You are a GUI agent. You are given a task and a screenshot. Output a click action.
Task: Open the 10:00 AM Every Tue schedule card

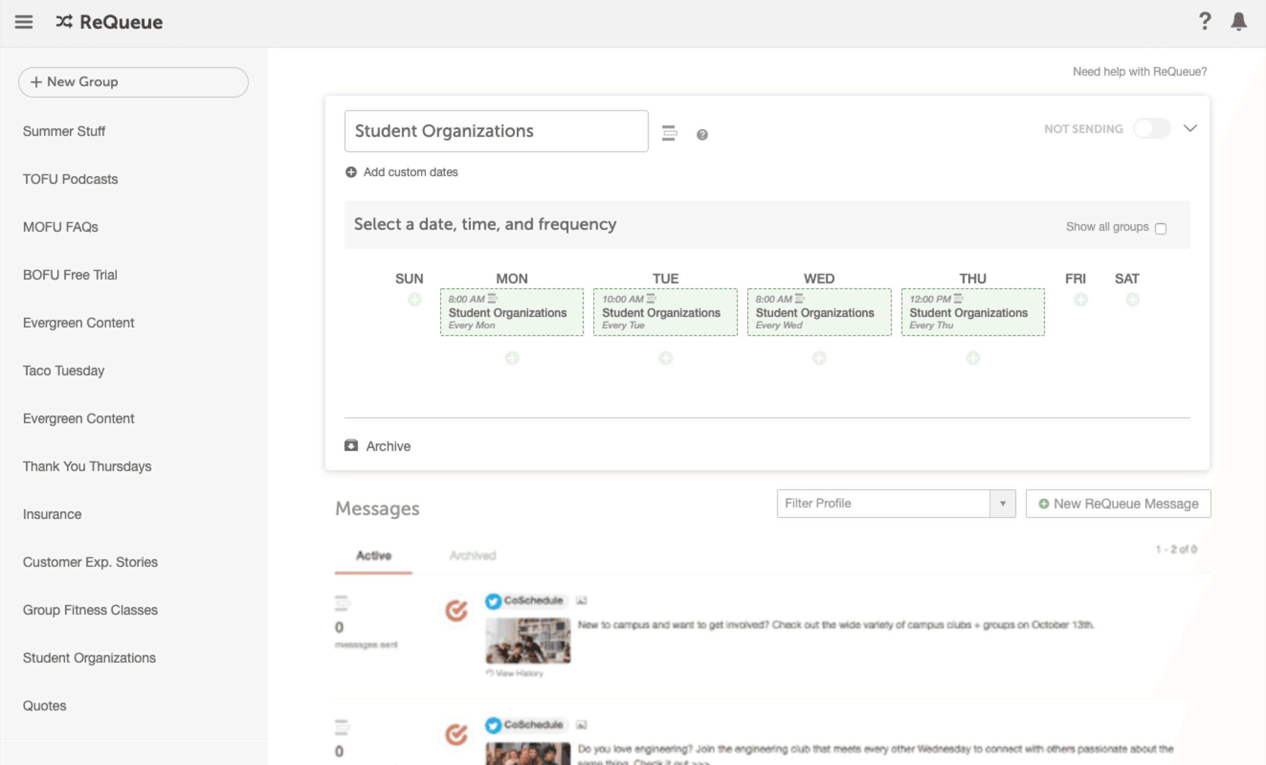click(x=666, y=312)
